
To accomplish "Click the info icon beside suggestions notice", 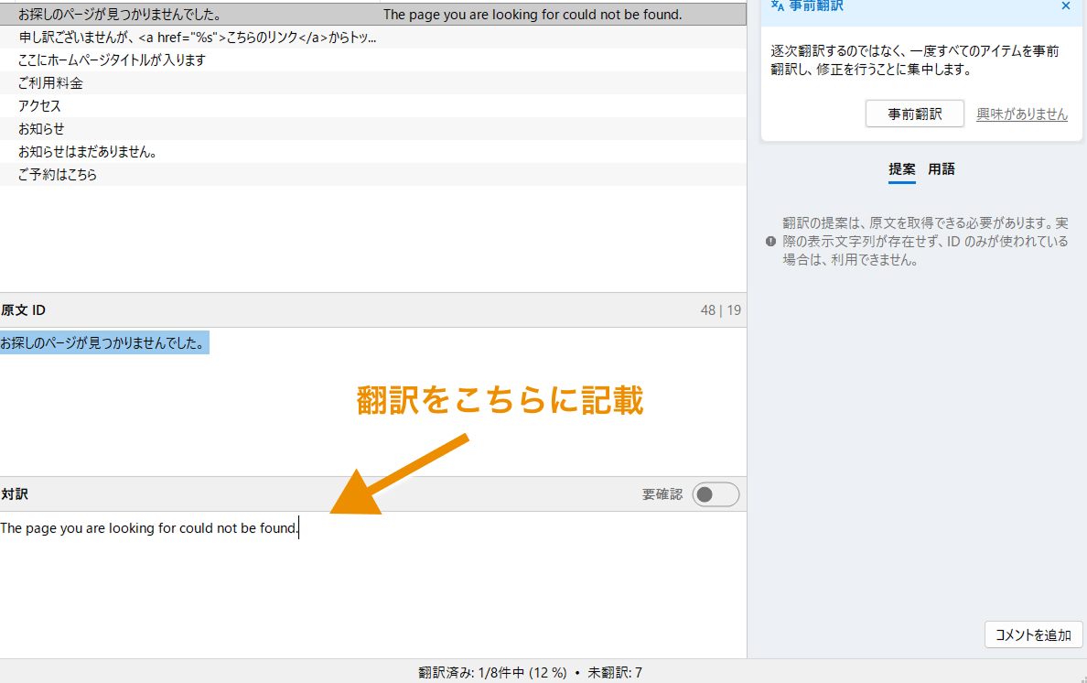I will [770, 242].
